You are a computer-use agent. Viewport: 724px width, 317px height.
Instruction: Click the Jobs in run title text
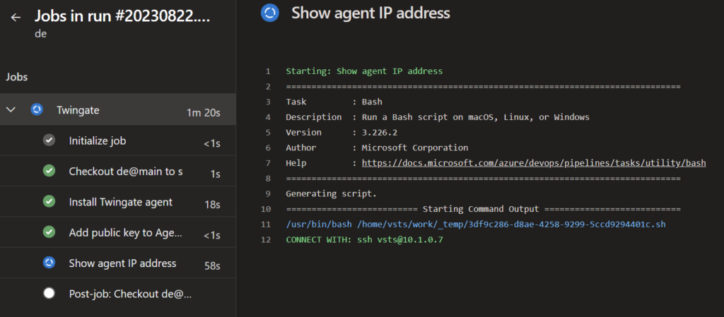coord(122,16)
